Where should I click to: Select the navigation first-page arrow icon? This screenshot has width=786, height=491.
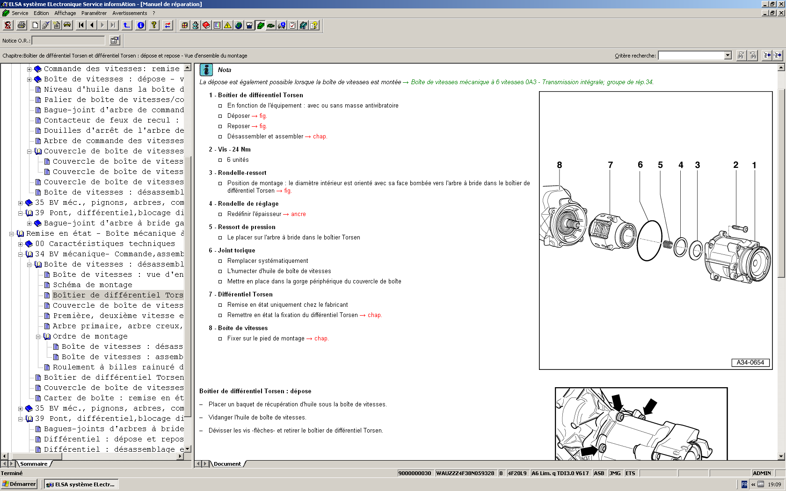point(81,25)
